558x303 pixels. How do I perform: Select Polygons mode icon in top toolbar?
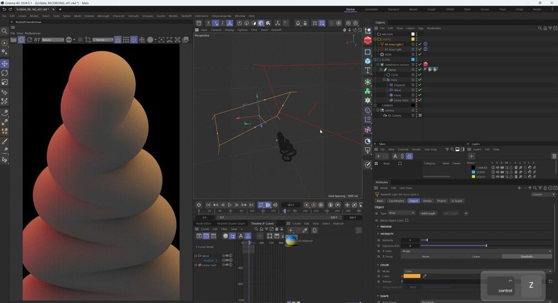tap(254, 23)
